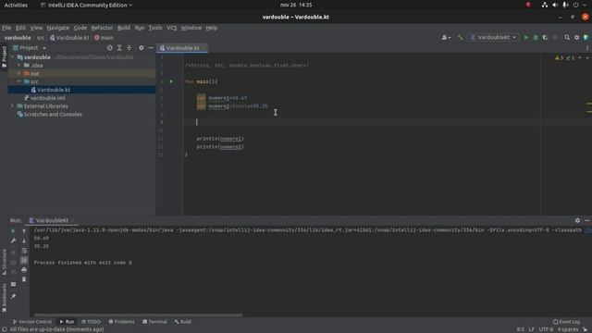
Task: Expand all items in the Project tree
Action: tap(119, 48)
